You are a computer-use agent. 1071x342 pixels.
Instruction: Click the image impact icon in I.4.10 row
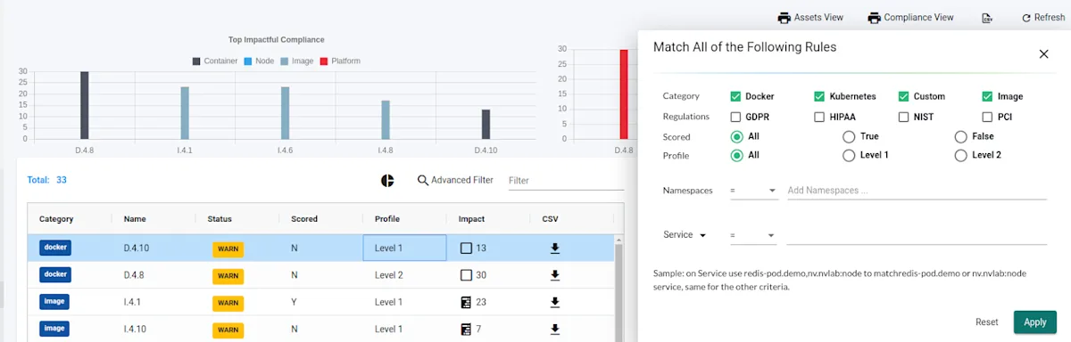(x=465, y=329)
